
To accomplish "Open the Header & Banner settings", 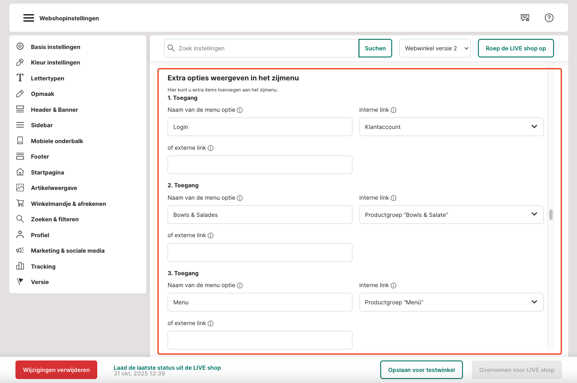I will coord(54,110).
